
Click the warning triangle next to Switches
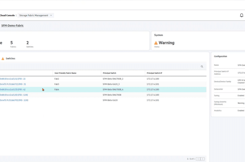pyautogui.click(x=3, y=59)
